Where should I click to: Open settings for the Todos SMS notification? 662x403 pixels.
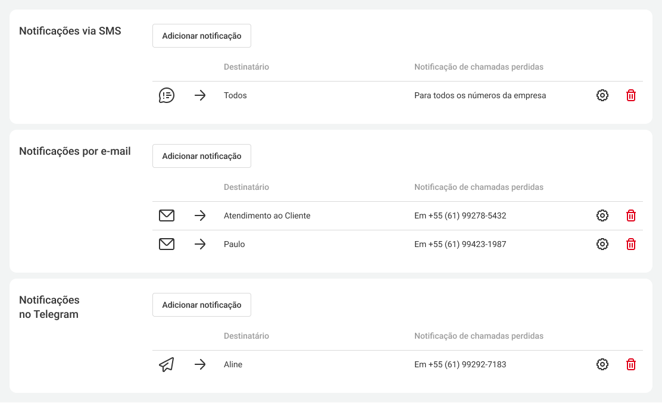point(602,95)
